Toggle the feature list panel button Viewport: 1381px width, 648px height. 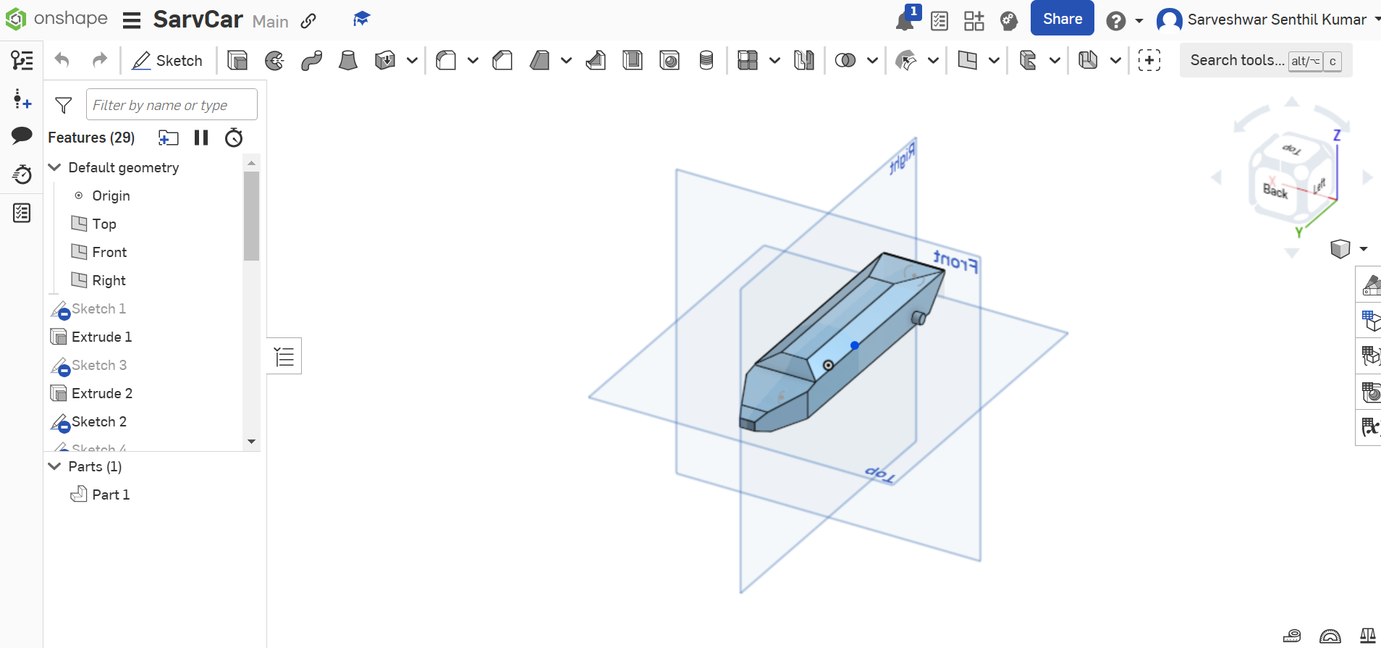coord(284,356)
